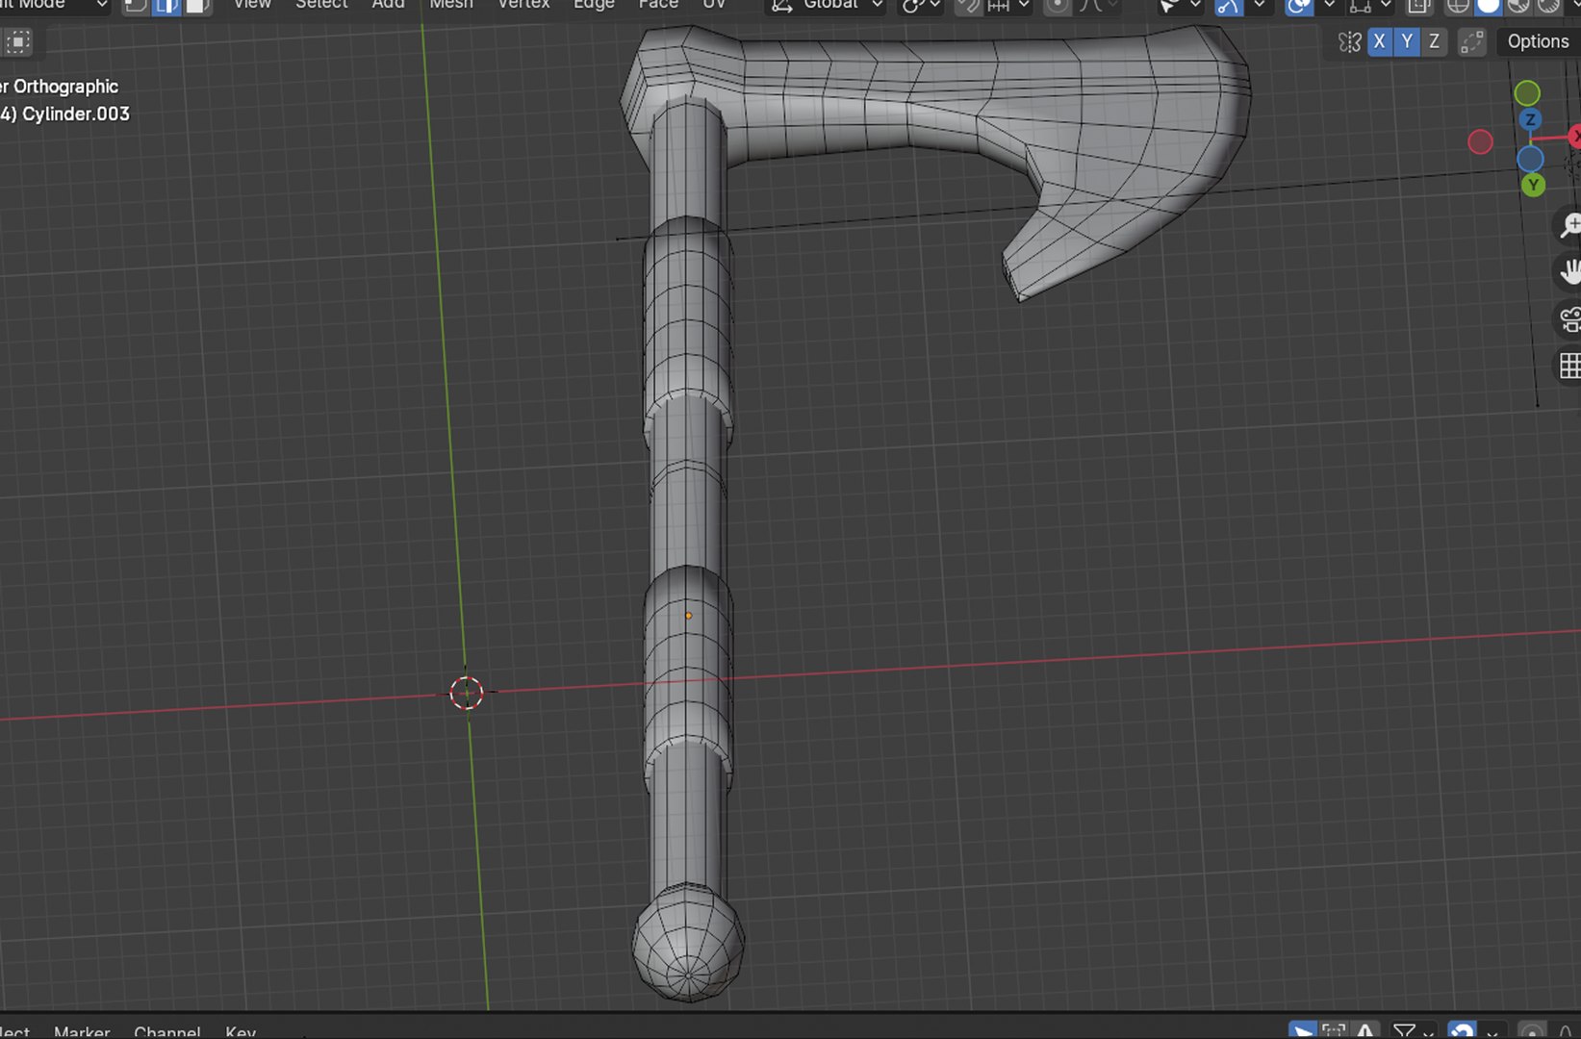Click the Z axis gizmo ball
The width and height of the screenshot is (1581, 1039).
(x=1530, y=120)
